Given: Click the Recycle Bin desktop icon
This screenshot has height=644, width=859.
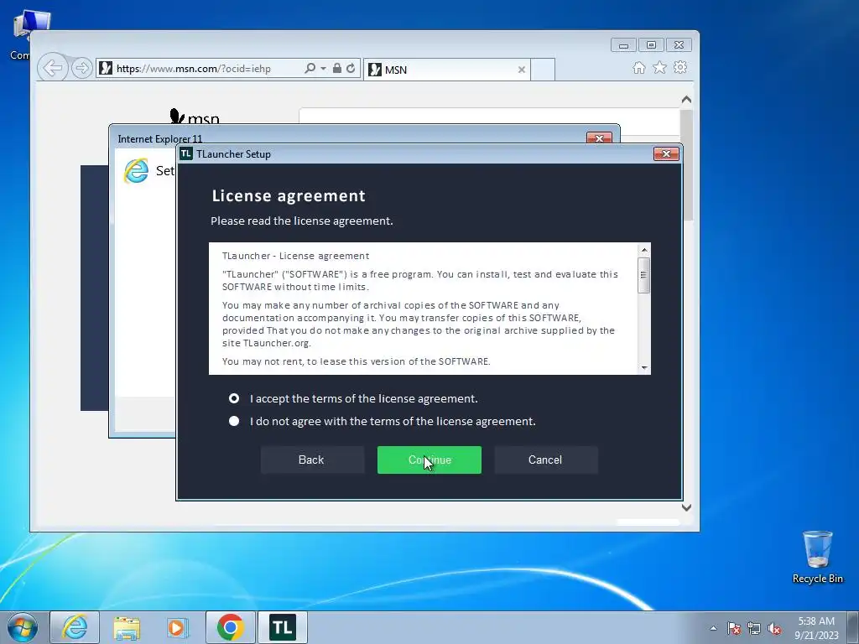Looking at the screenshot, I should pyautogui.click(x=817, y=557).
